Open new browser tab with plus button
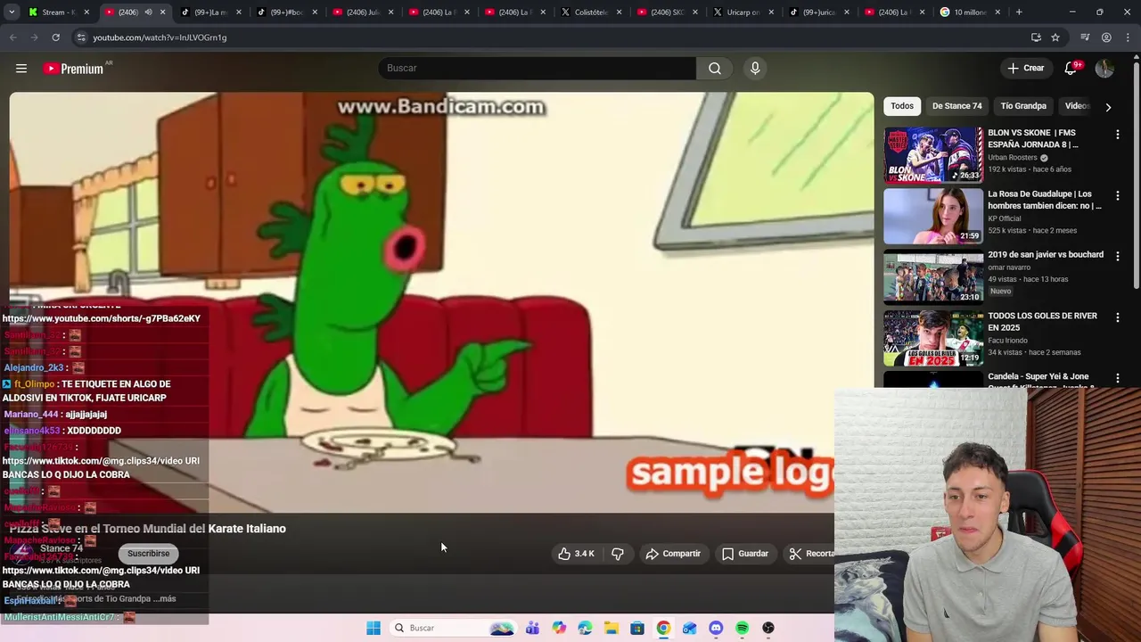 pyautogui.click(x=1019, y=12)
